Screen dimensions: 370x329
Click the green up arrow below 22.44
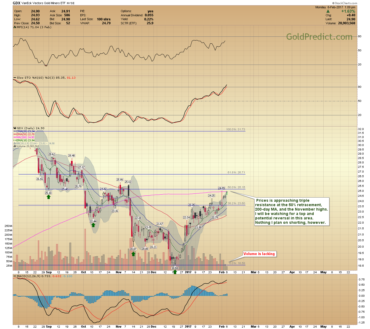93,225
